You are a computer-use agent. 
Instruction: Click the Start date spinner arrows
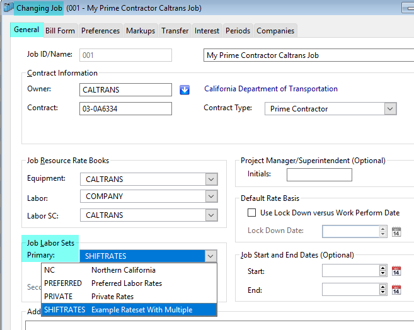(x=383, y=271)
